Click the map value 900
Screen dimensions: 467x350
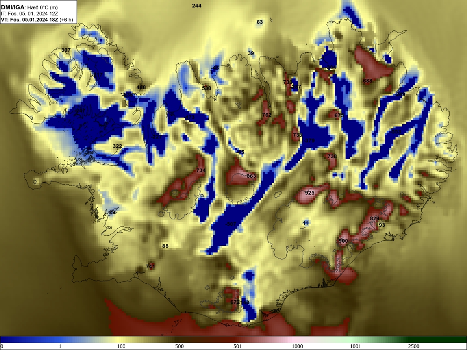click(x=343, y=241)
